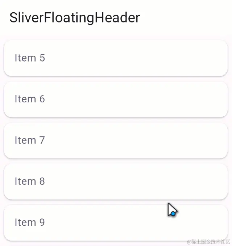
Task: Choose the Item 8 card
Action: pyautogui.click(x=116, y=181)
